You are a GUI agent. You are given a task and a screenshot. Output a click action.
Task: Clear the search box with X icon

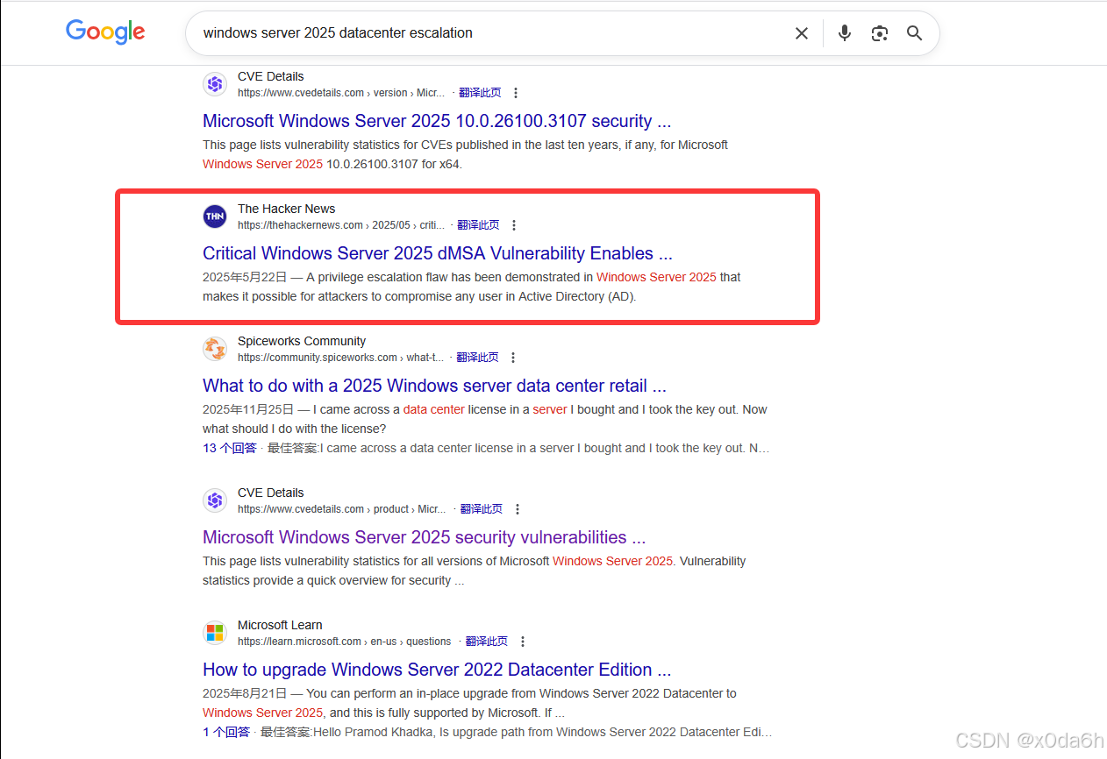pyautogui.click(x=802, y=33)
